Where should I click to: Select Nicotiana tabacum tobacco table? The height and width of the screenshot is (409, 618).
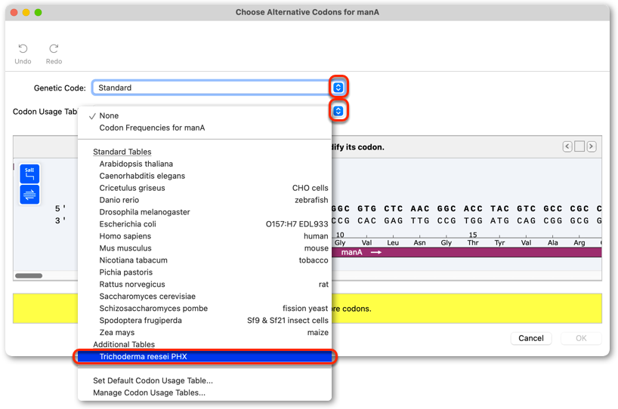click(205, 260)
